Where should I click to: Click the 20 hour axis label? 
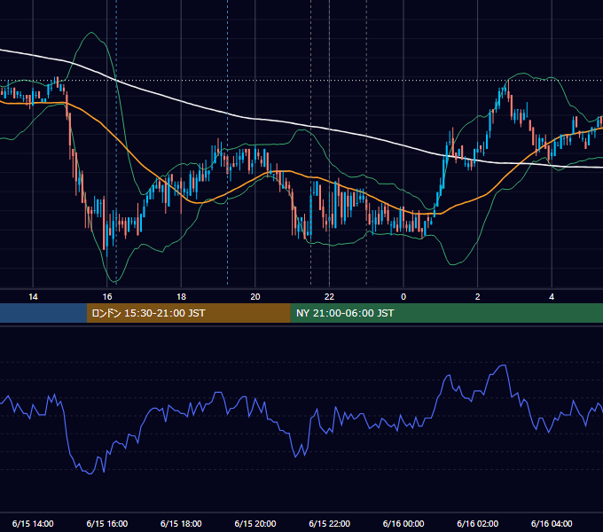pyautogui.click(x=255, y=297)
